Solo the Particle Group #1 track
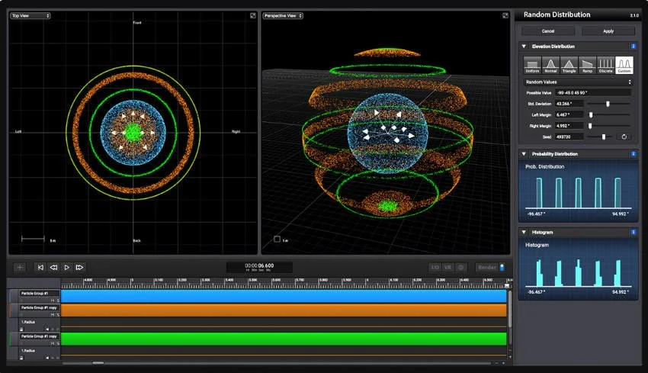 coord(58,301)
